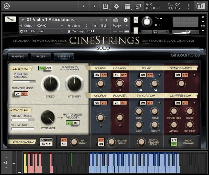This screenshot has width=209, height=175.
Task: Select Cycle round robin mode
Action: click(46, 144)
